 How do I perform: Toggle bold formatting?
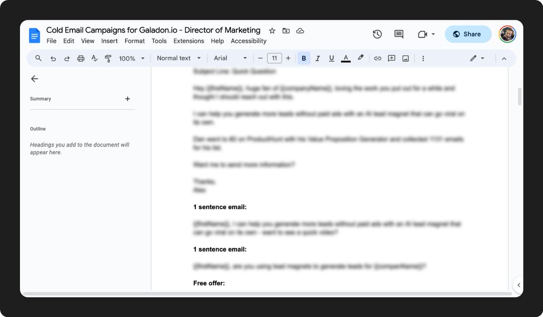[304, 58]
